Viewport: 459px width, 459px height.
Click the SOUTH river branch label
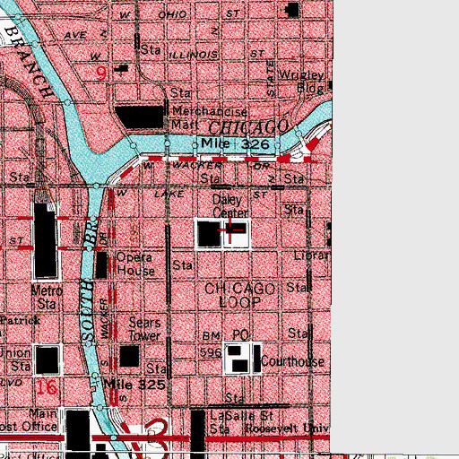(x=88, y=309)
